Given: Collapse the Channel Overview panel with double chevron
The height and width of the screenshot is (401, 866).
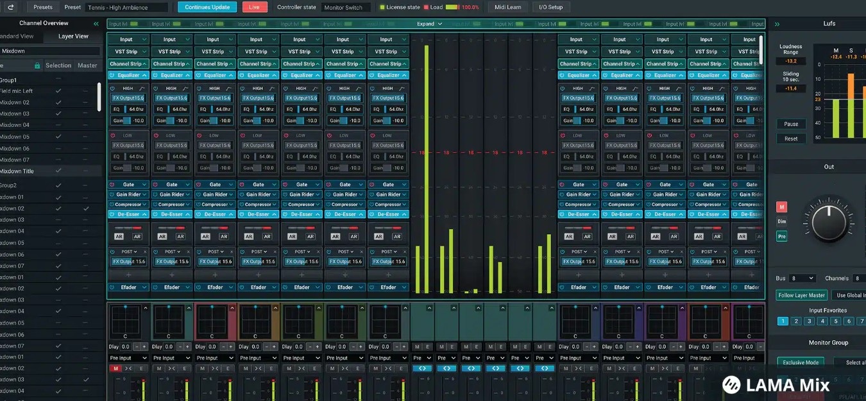Looking at the screenshot, I should 96,24.
